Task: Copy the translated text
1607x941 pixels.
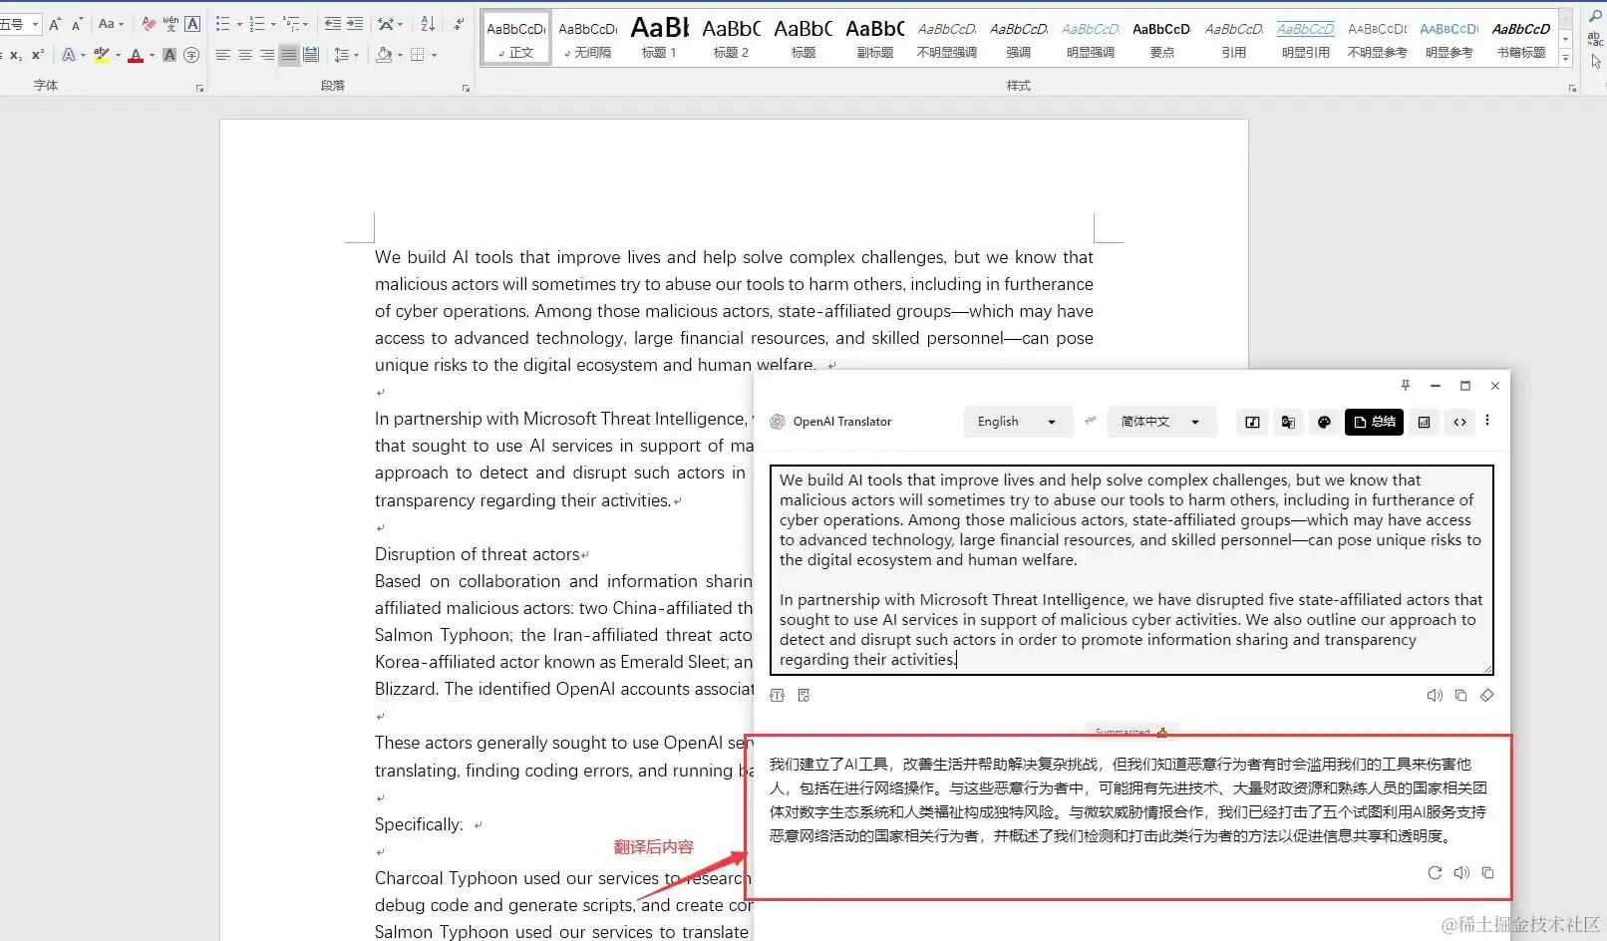Action: click(1487, 873)
